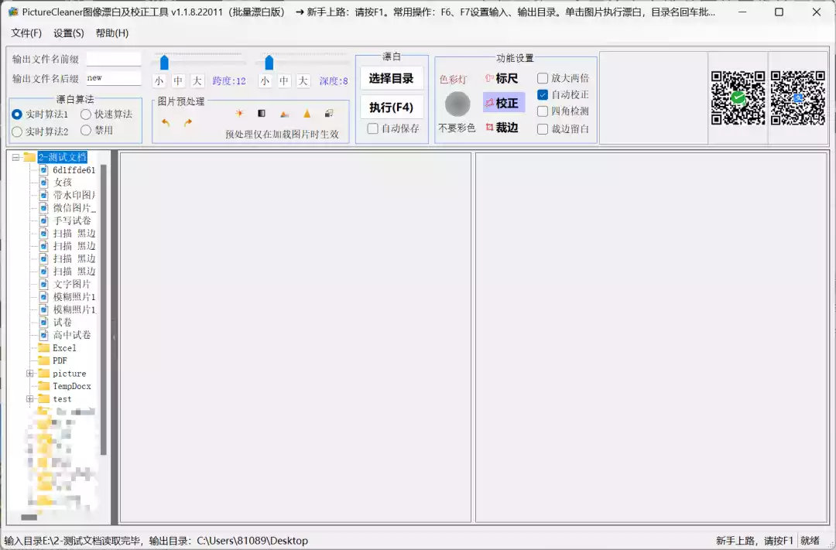This screenshot has height=550, width=836.
Task: Set 跨度 to 中 preset
Action: [x=178, y=81]
